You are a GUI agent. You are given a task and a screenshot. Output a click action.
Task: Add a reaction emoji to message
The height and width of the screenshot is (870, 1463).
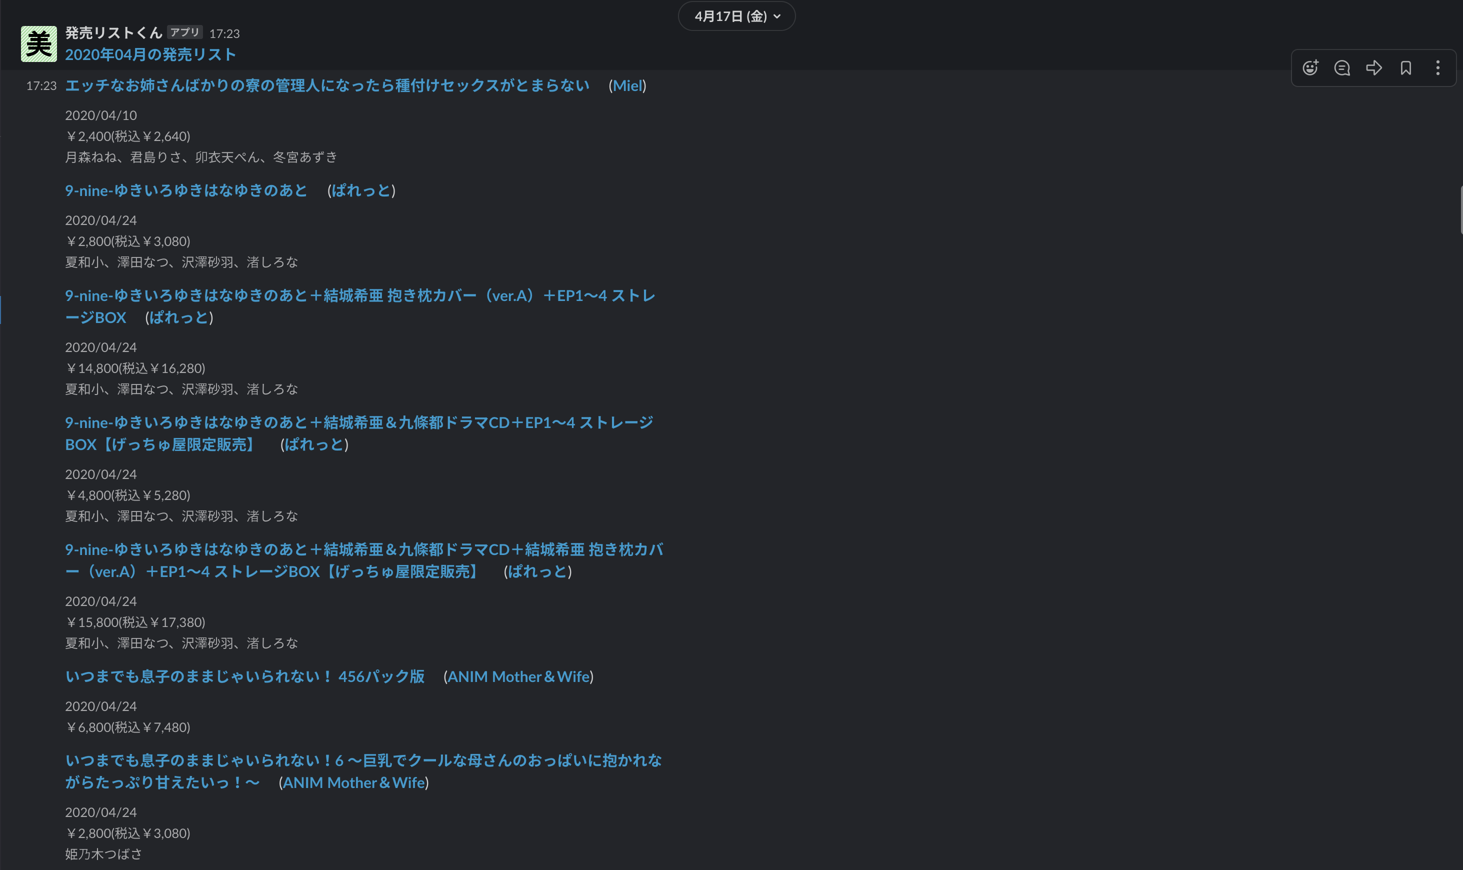pos(1310,68)
